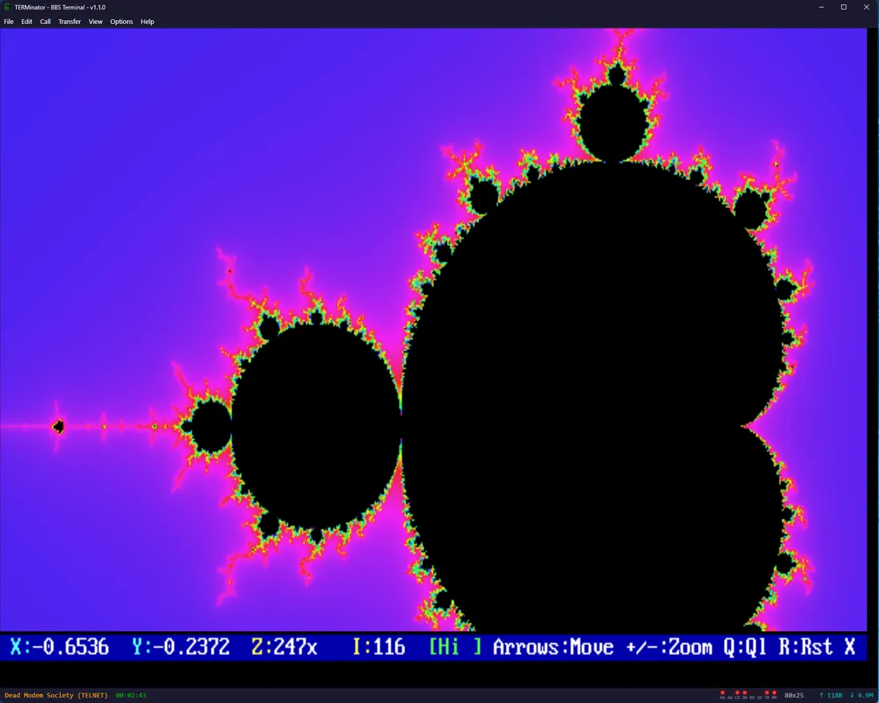Click the [Hi ] quality indicator

tap(455, 647)
